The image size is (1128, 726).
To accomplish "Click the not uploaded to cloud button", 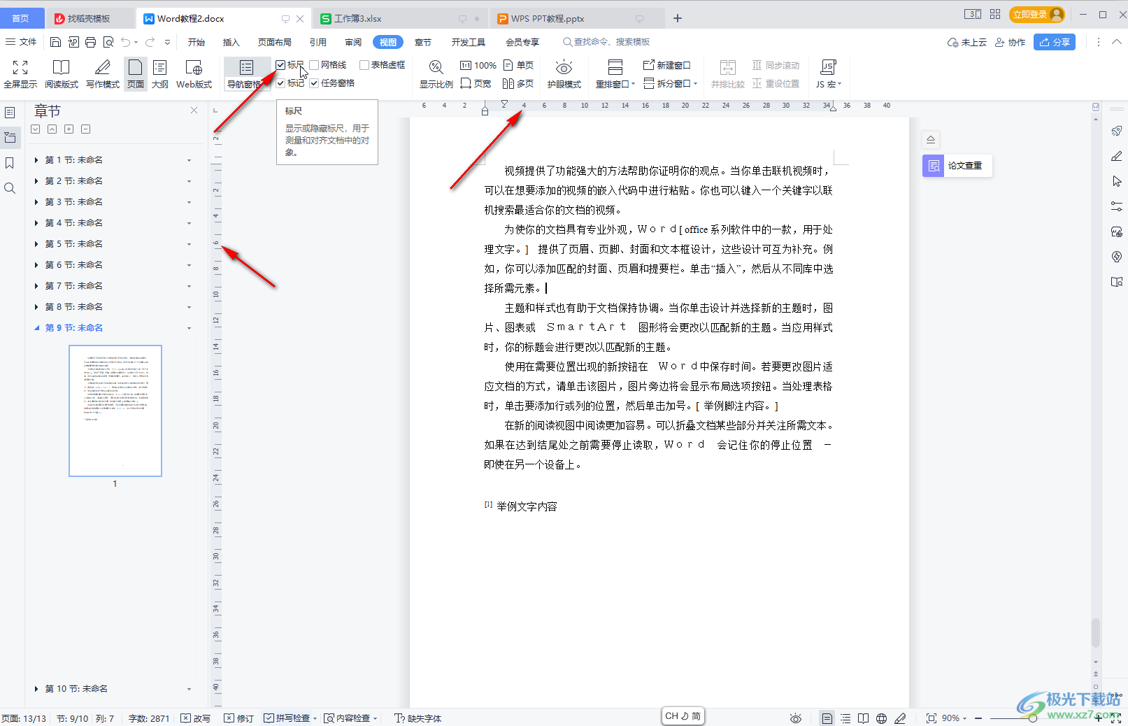I will coord(967,42).
